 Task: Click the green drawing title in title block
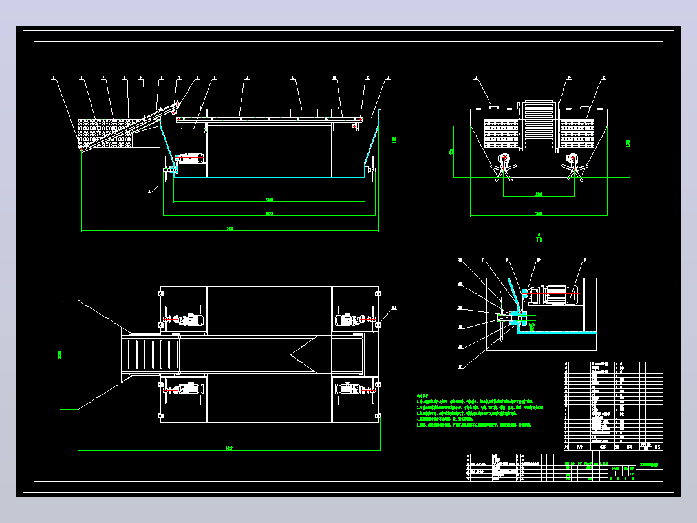tap(649, 464)
